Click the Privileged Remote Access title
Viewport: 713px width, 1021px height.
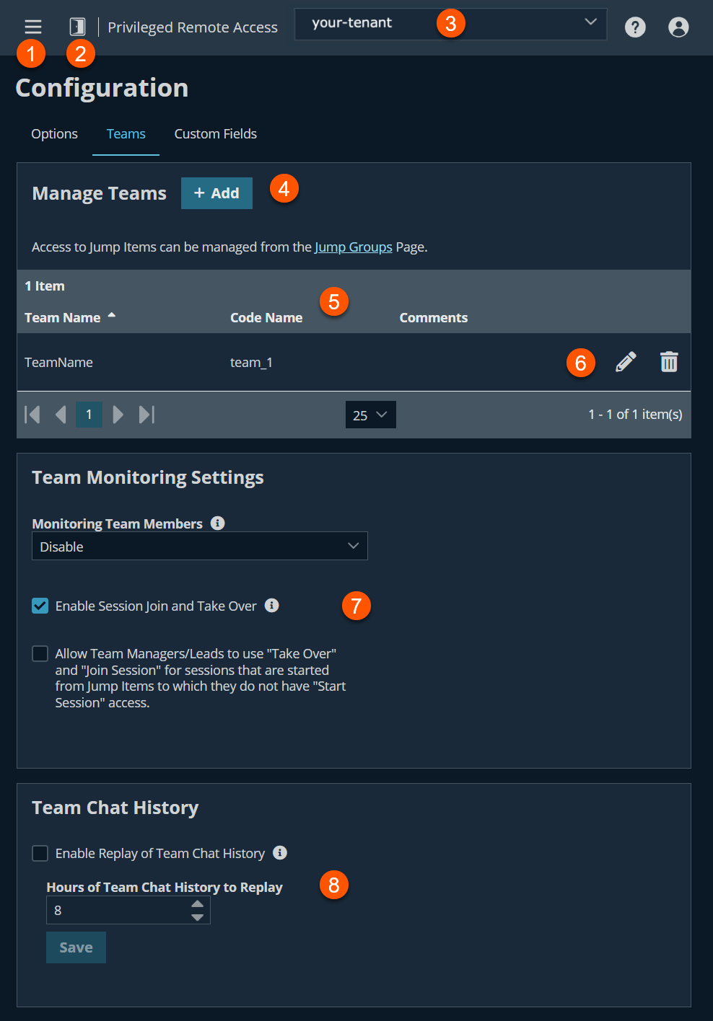193,27
